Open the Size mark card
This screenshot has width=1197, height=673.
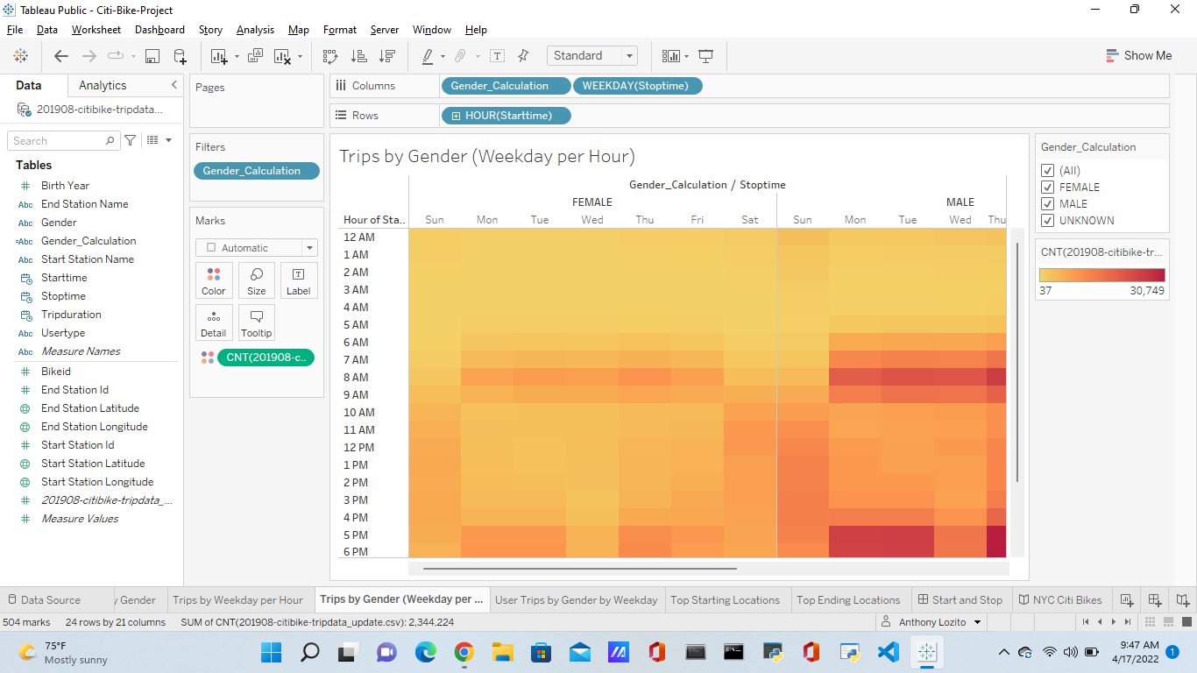click(x=256, y=280)
